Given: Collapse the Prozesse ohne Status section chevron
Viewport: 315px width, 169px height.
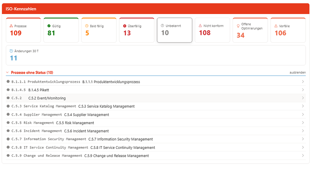Looking at the screenshot, I should click(7, 72).
